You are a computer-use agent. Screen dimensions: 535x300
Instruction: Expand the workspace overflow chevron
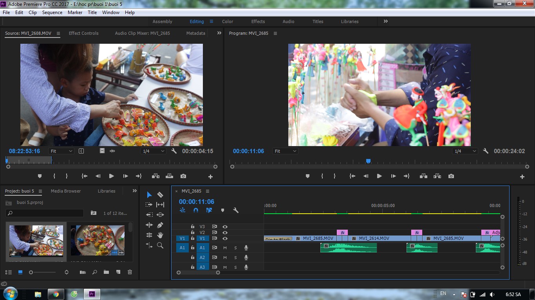pos(386,21)
